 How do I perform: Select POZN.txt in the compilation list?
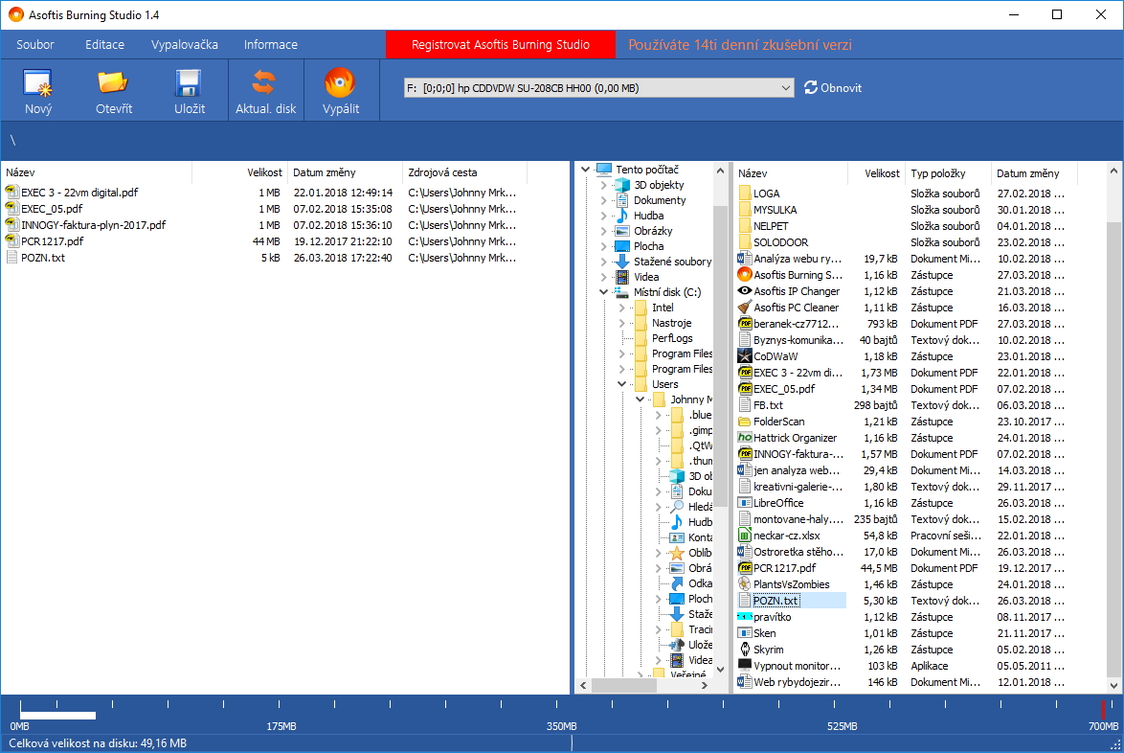43,258
